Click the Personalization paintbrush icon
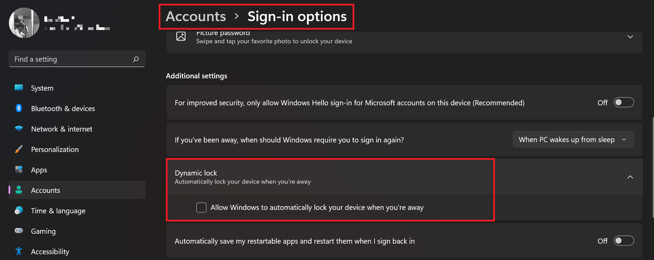This screenshot has width=654, height=260. pos(19,149)
